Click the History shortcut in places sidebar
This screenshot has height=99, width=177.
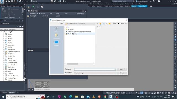(56, 29)
